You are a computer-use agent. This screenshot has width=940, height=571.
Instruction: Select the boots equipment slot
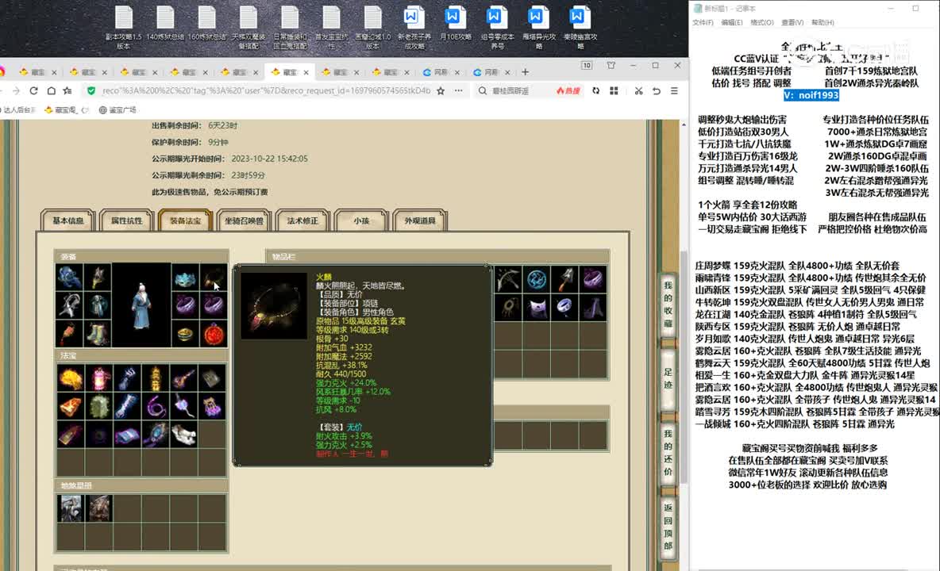(97, 334)
